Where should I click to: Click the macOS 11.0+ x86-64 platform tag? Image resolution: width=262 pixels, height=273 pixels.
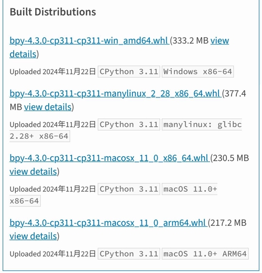(190, 189)
